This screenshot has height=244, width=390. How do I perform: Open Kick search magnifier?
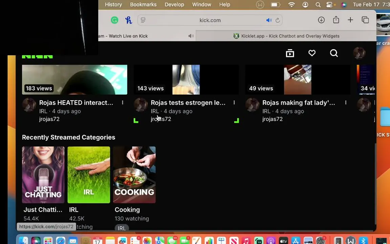[x=334, y=53]
